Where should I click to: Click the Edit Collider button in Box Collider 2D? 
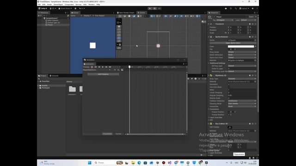[230, 127]
